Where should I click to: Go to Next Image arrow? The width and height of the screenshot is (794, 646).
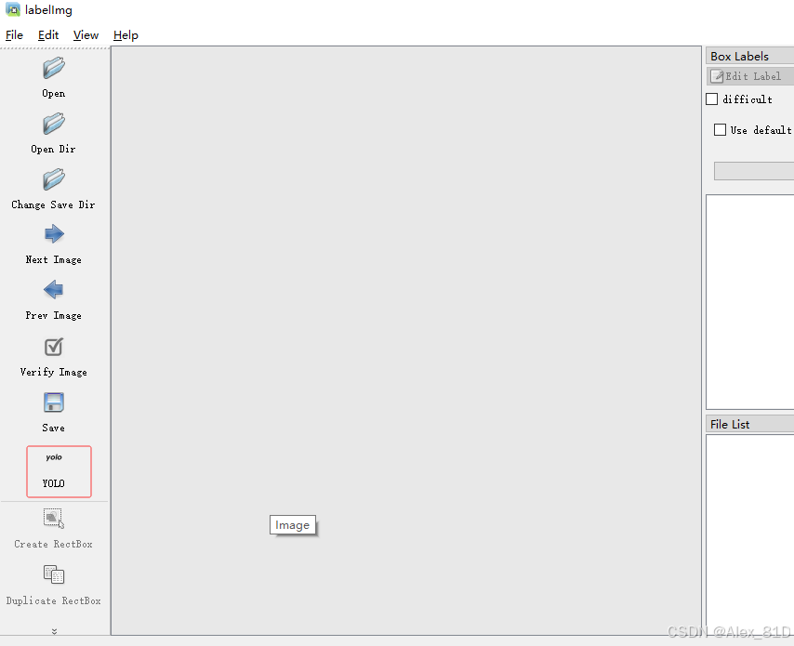pyautogui.click(x=54, y=234)
